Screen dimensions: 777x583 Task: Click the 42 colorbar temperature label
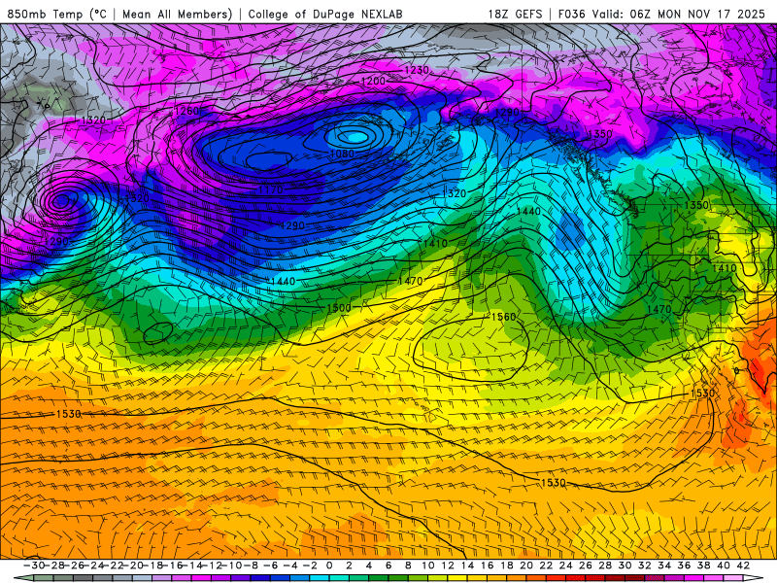[743, 566]
